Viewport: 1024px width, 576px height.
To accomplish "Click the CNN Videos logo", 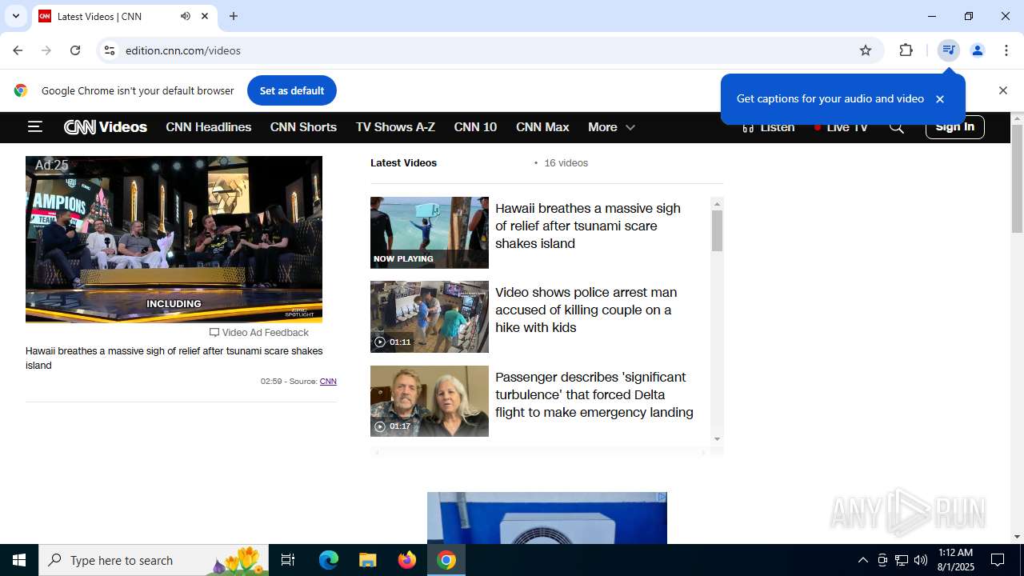I will click(106, 127).
